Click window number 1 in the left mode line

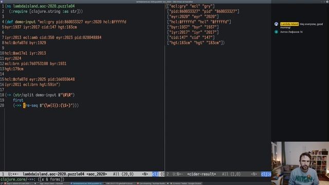3,174
